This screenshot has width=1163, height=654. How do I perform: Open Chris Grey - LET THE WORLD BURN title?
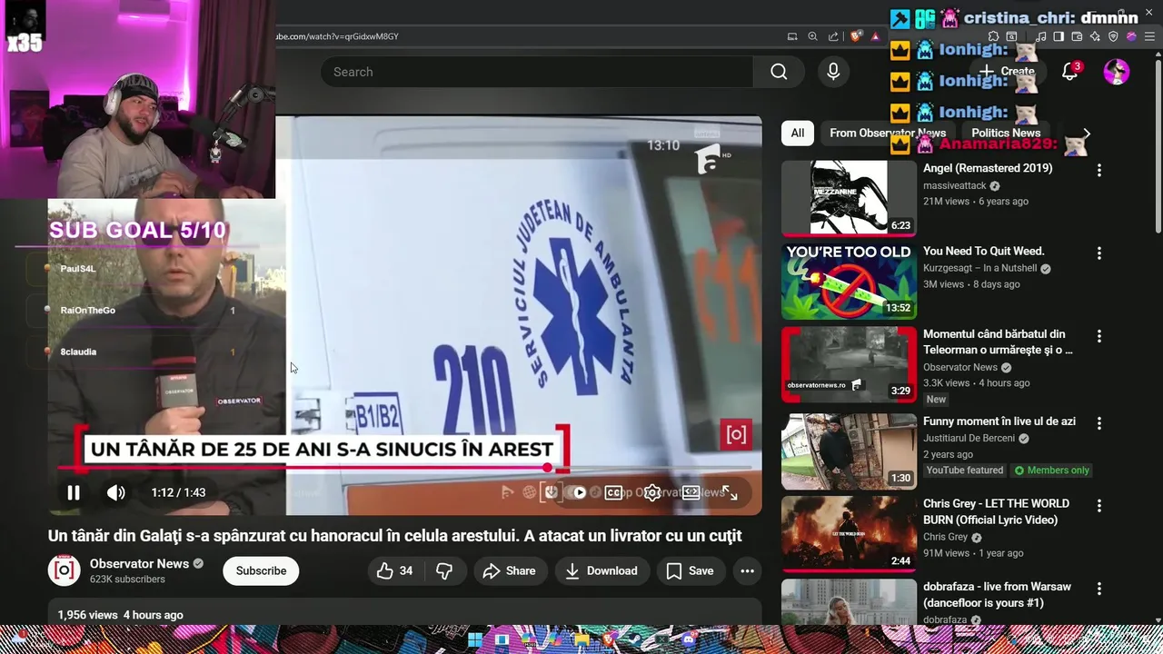(x=996, y=511)
